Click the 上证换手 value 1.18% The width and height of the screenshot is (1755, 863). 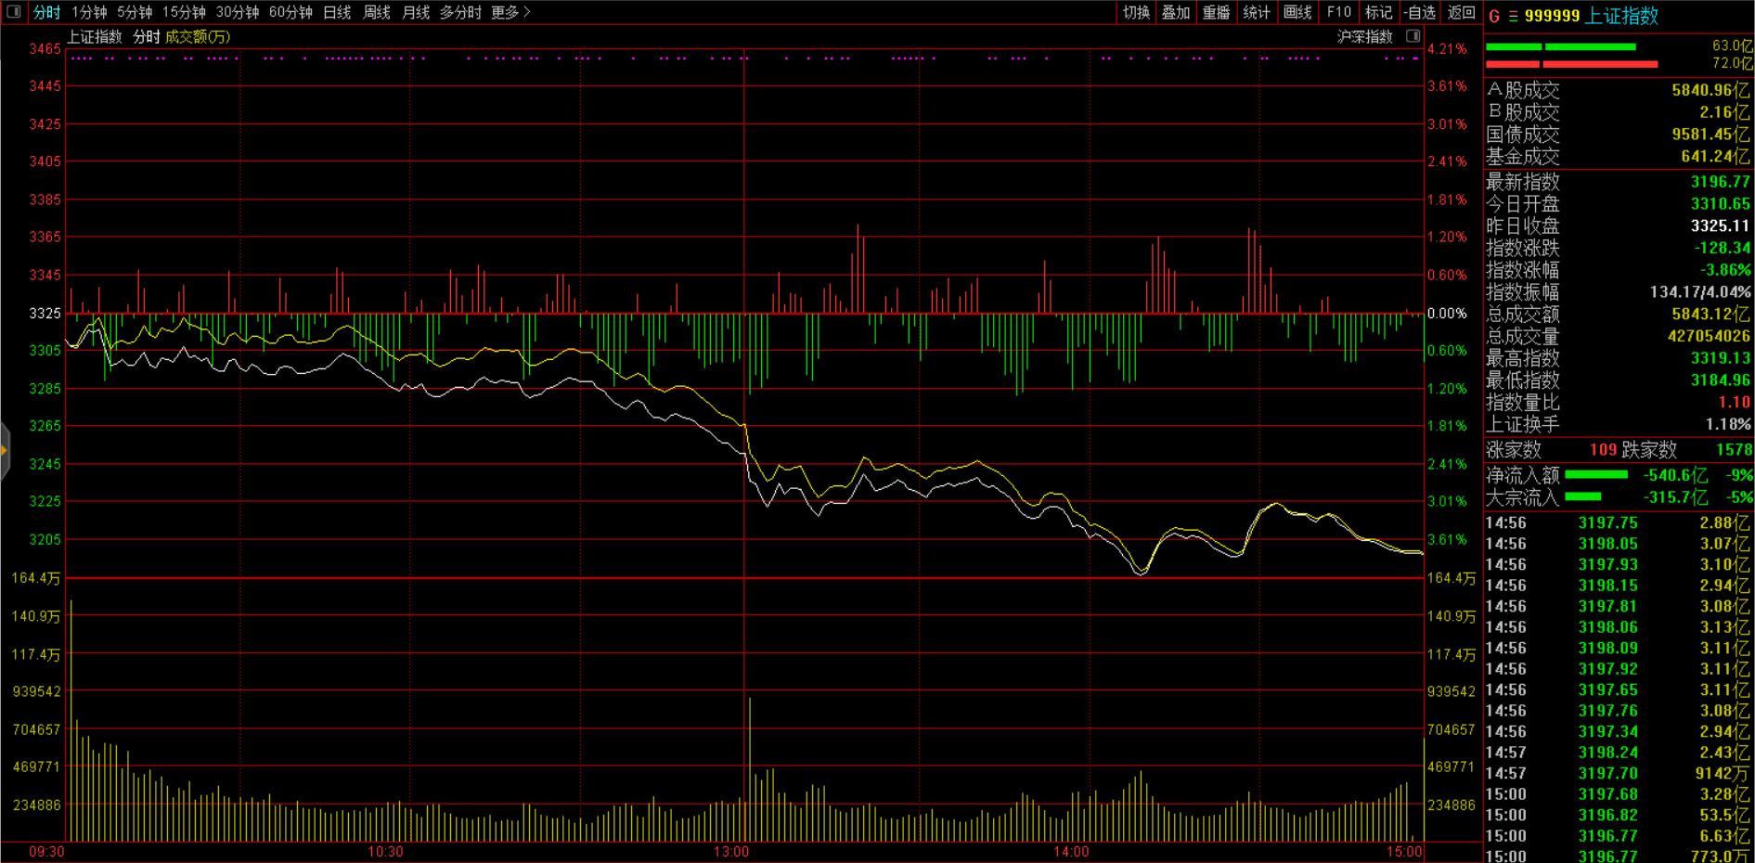pos(1728,424)
